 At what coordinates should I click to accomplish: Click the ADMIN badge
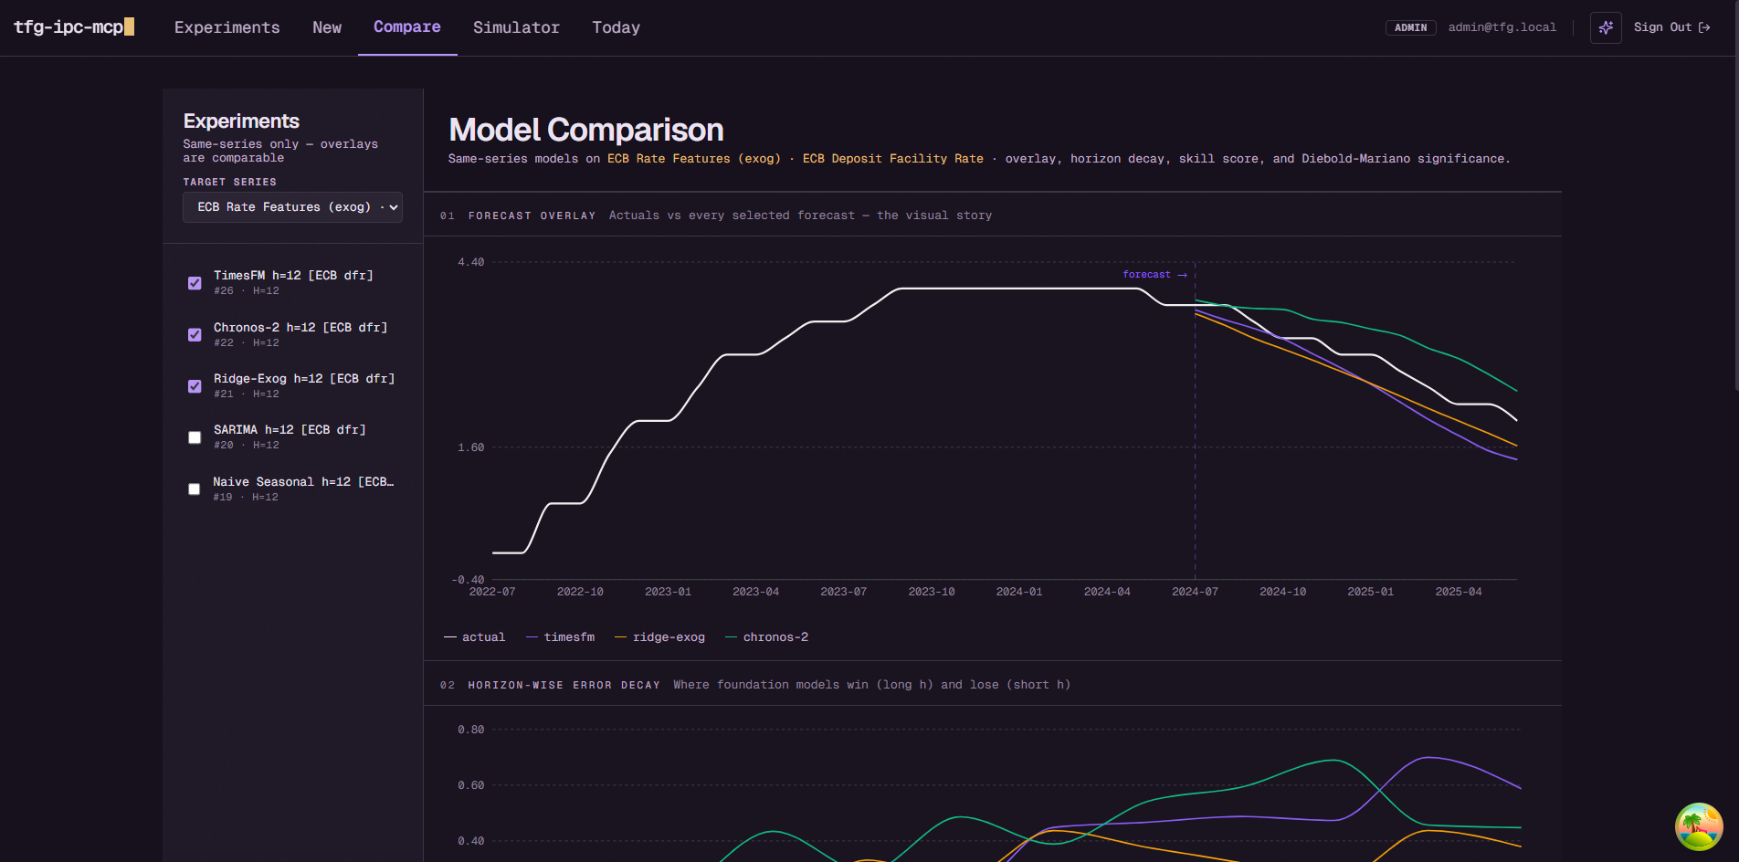coord(1411,27)
